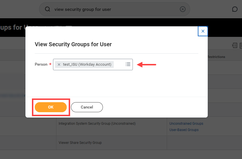Export the table to Excel
The image size is (242, 159).
click(234, 45)
